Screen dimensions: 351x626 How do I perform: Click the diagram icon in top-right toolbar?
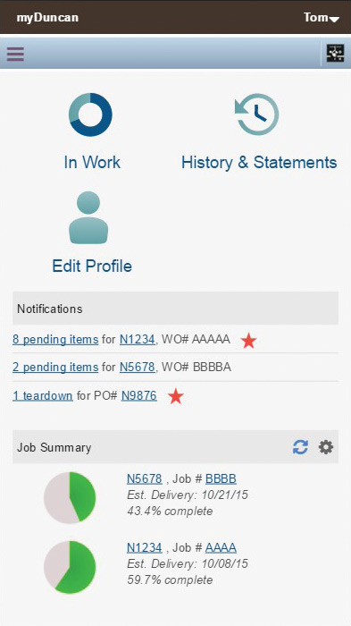point(335,54)
